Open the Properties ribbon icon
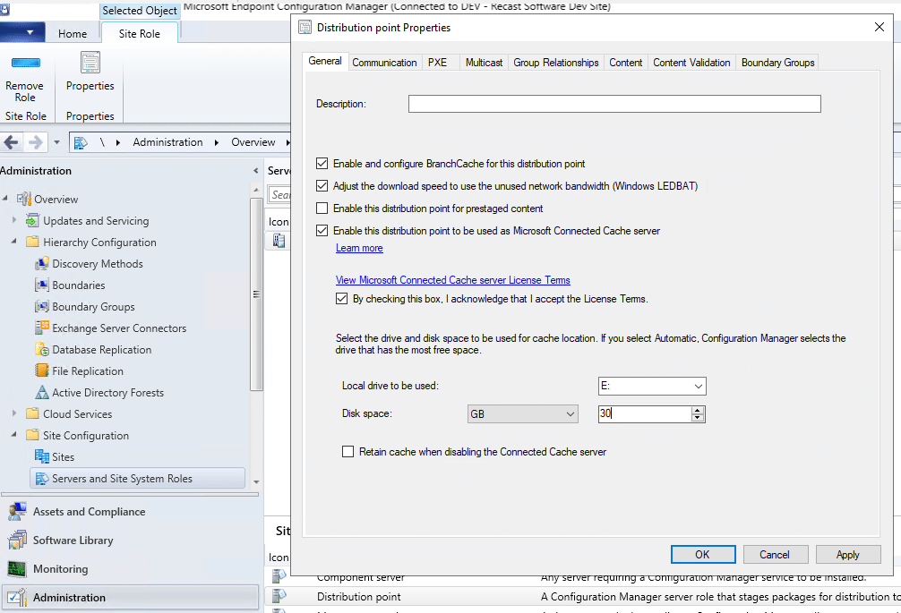Viewport: 901px width, 613px height. [x=90, y=64]
